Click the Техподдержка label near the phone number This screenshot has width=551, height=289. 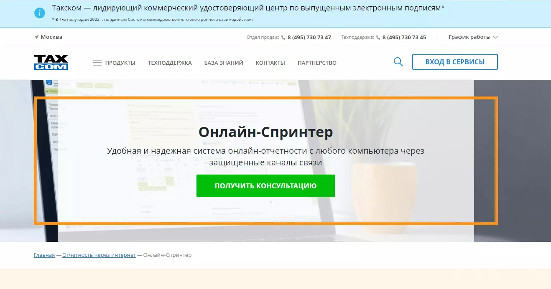(358, 38)
